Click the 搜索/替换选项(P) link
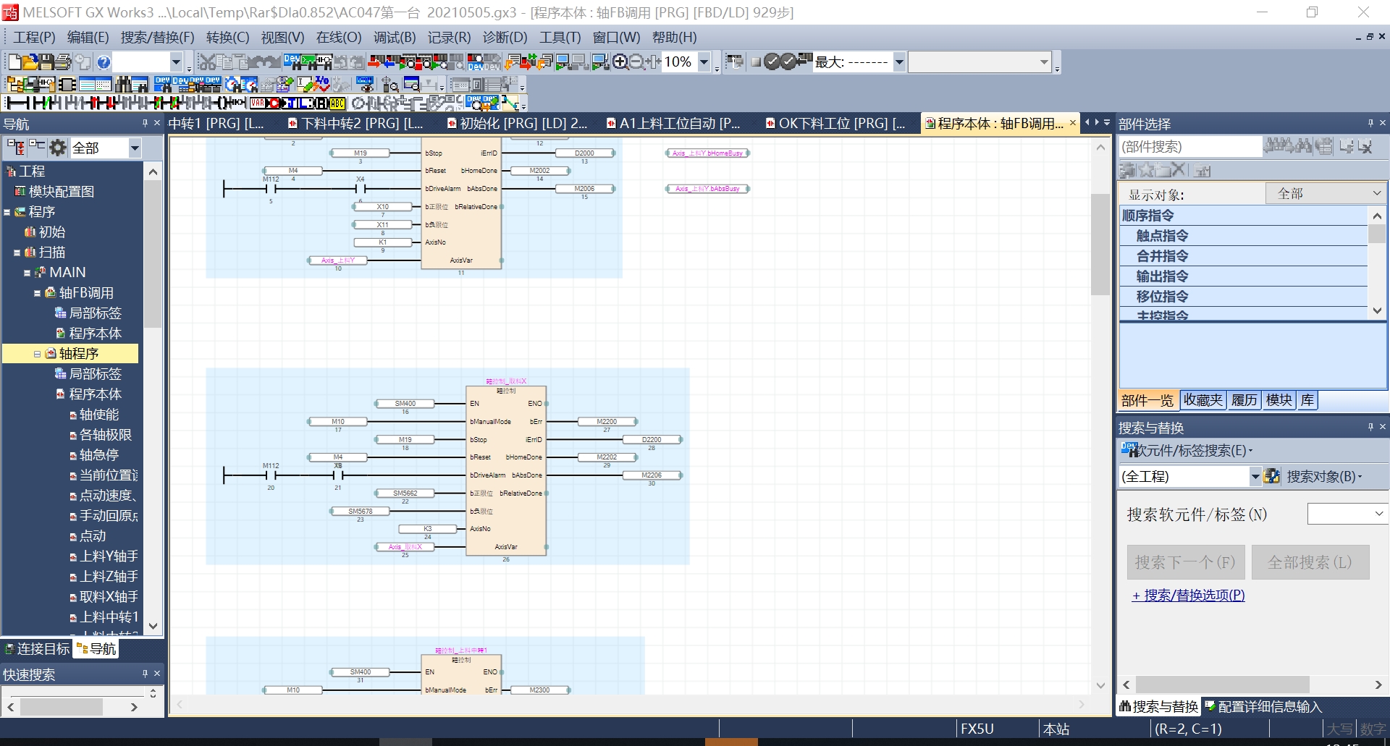Image resolution: width=1390 pixels, height=746 pixels. 1188,595
